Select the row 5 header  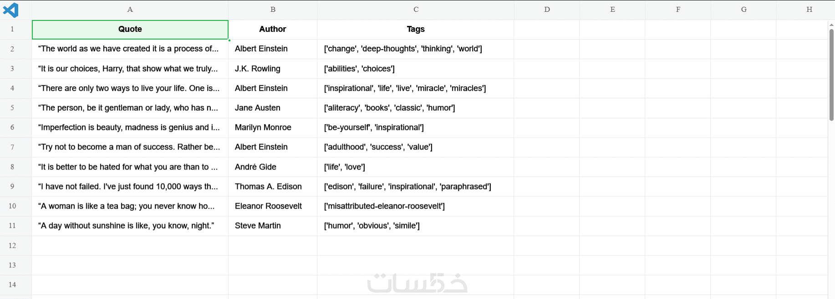coord(12,108)
